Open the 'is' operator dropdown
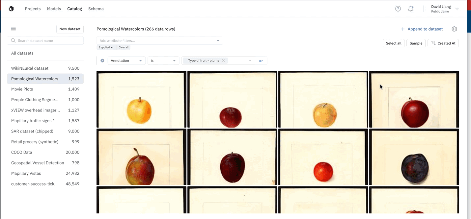The image size is (471, 219). point(163,61)
